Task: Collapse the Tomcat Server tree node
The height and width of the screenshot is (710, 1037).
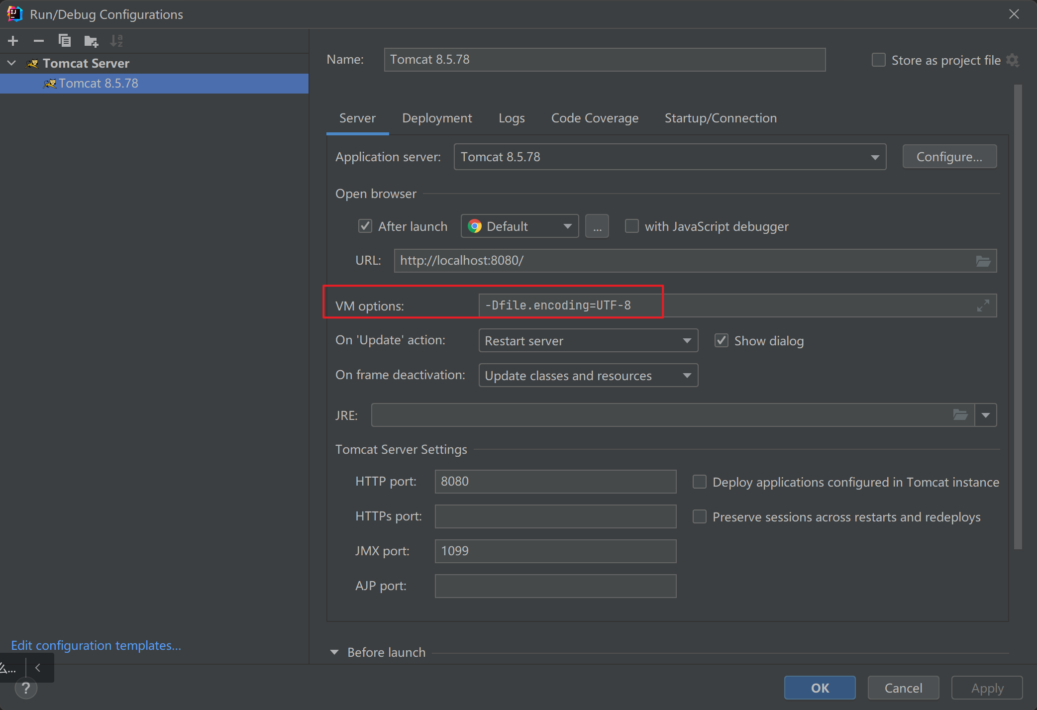Action: (x=12, y=63)
